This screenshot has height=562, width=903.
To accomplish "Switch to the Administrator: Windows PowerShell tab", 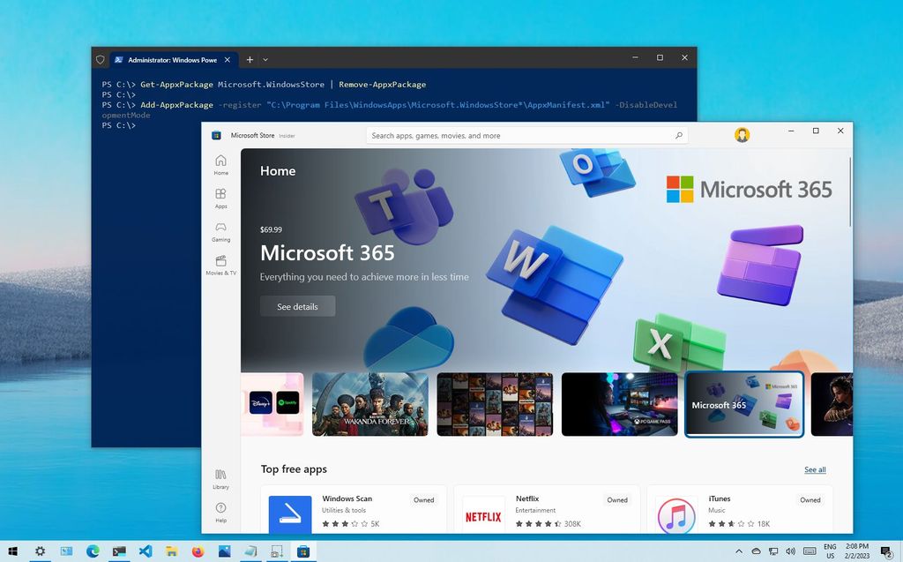I will click(x=170, y=59).
